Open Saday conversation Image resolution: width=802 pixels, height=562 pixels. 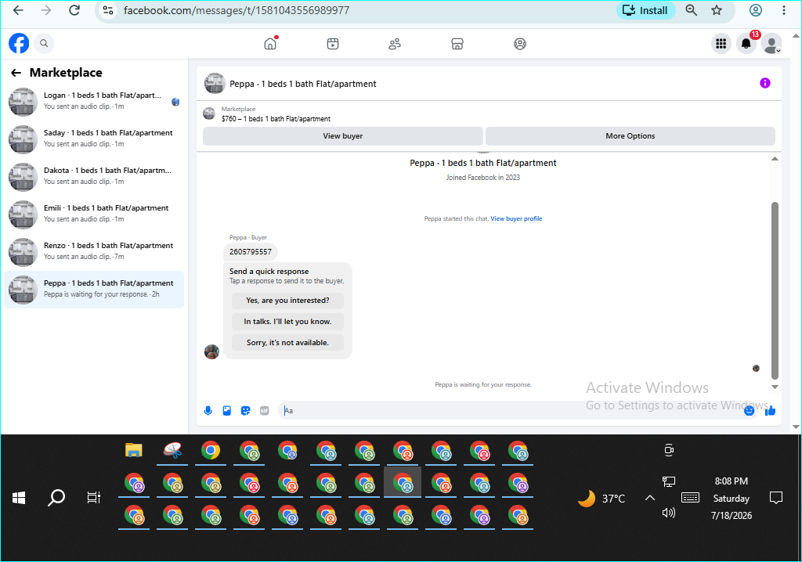[94, 139]
